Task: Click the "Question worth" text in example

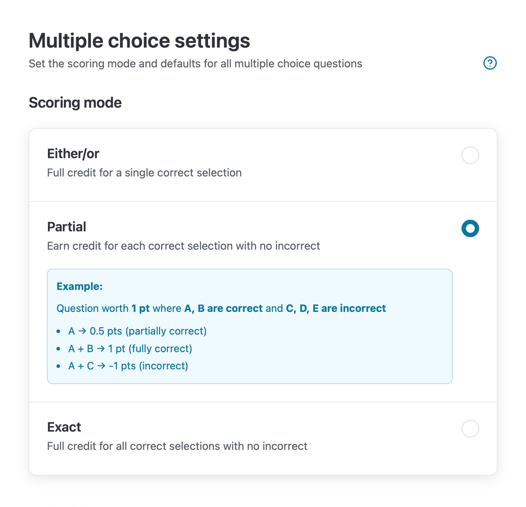Action: point(92,309)
